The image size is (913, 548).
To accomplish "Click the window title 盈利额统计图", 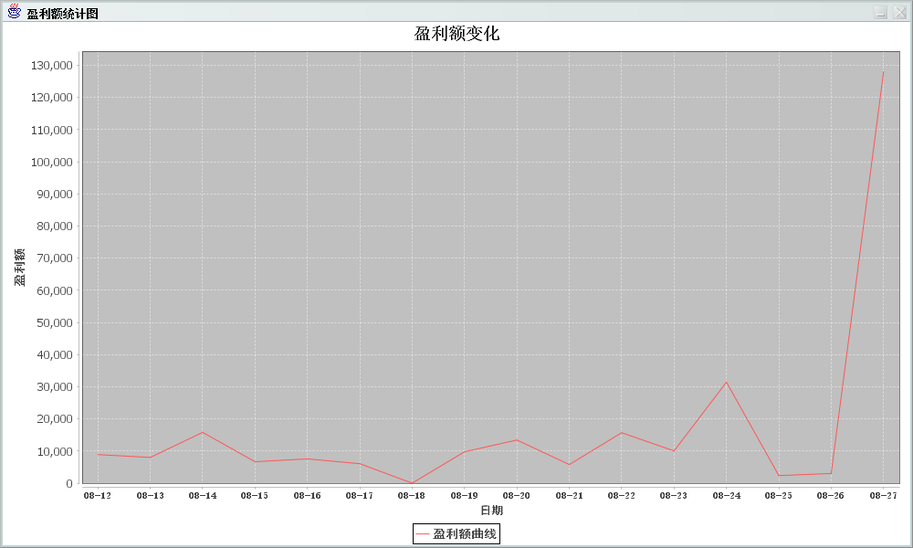I will pos(62,14).
